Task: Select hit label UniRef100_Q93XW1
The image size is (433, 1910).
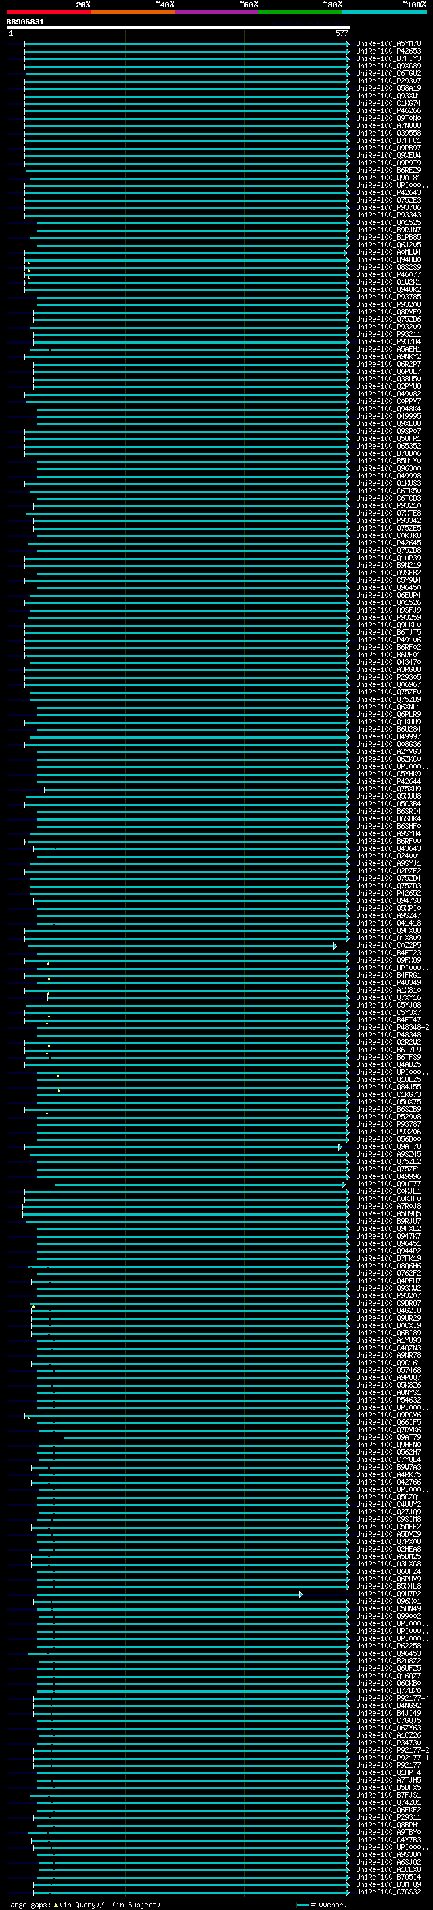Action: click(388, 96)
